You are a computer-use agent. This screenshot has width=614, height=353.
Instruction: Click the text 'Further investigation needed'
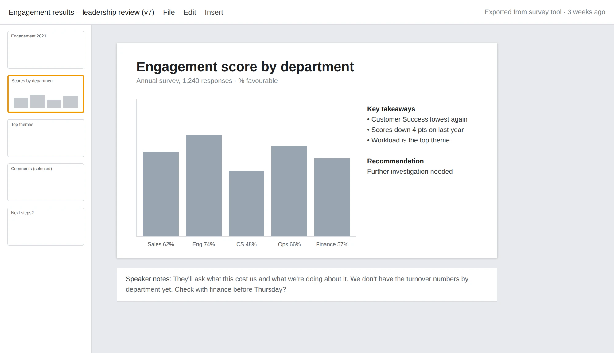[410, 172]
